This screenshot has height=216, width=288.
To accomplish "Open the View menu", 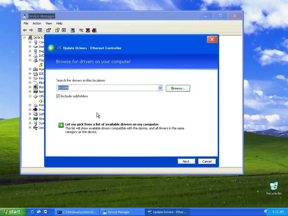I will [x=49, y=23].
